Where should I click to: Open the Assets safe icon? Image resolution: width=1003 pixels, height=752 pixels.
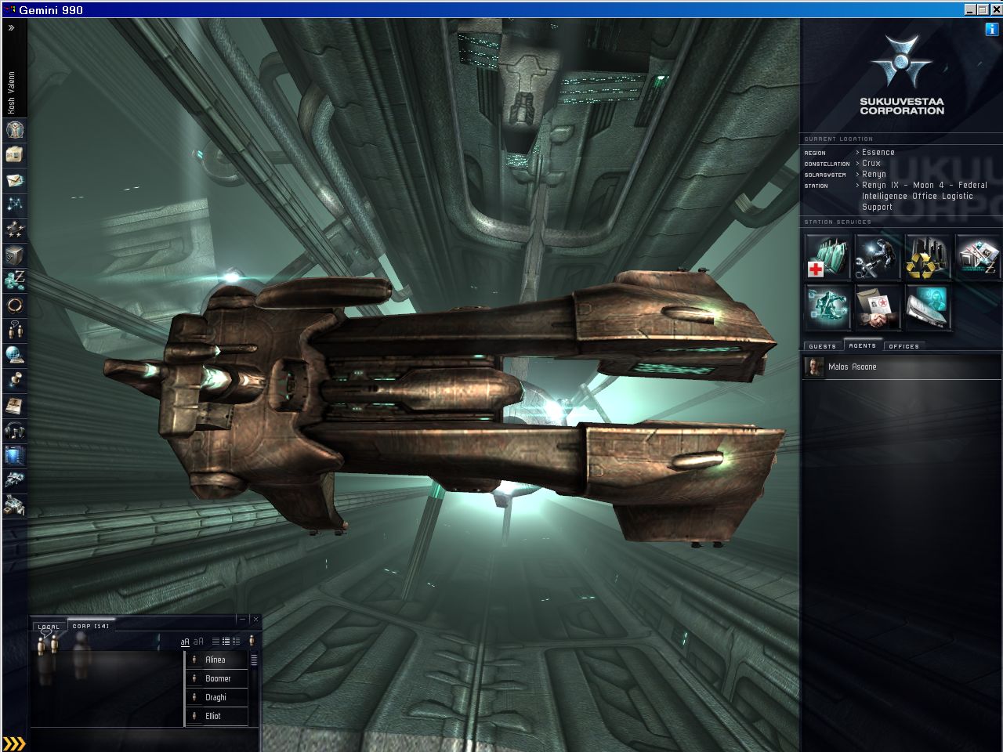14,255
